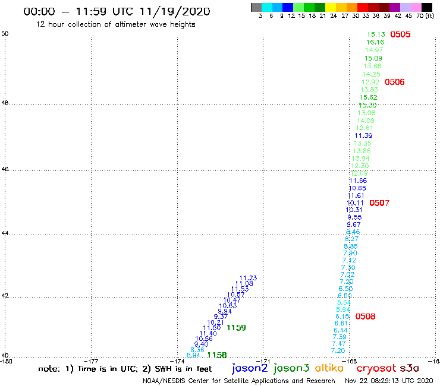Select the purple swatch in the color scale
The image size is (440, 386).
tap(395, 7)
